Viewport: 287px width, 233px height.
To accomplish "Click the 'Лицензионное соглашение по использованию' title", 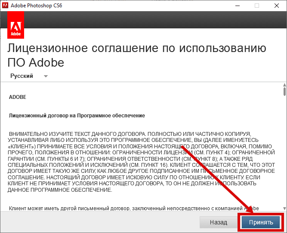I will pos(136,49).
